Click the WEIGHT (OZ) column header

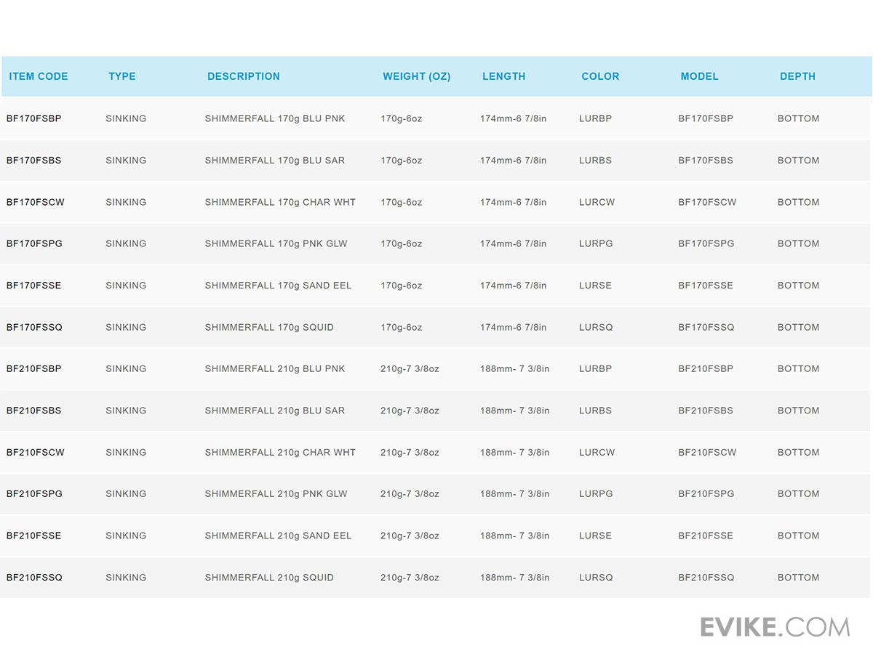(x=417, y=76)
